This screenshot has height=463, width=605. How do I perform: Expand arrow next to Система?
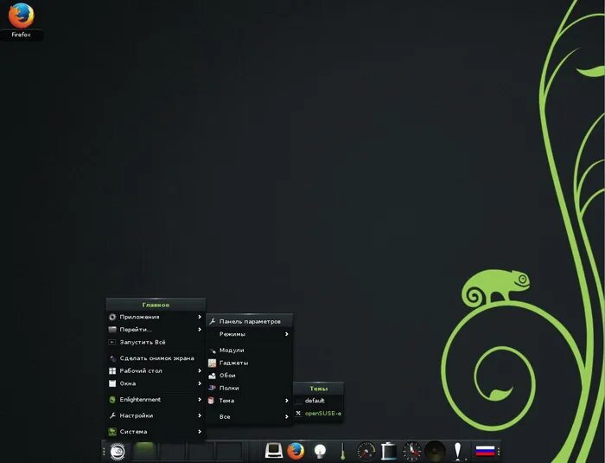click(x=200, y=432)
